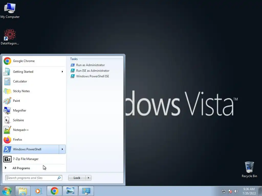This screenshot has width=262, height=196.
Task: Open the Google Chrome icon in Start menu
Action: pos(7,61)
